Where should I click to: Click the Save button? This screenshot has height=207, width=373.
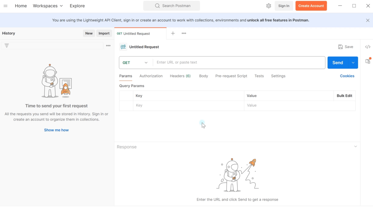(346, 47)
